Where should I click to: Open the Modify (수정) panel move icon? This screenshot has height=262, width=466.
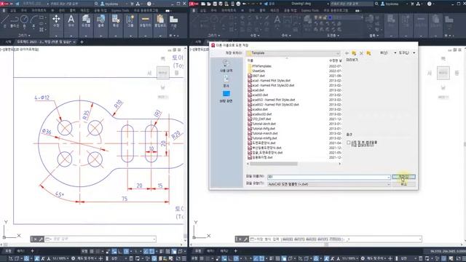coord(56,20)
